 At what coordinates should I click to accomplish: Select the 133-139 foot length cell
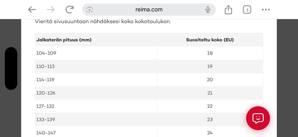(96, 120)
